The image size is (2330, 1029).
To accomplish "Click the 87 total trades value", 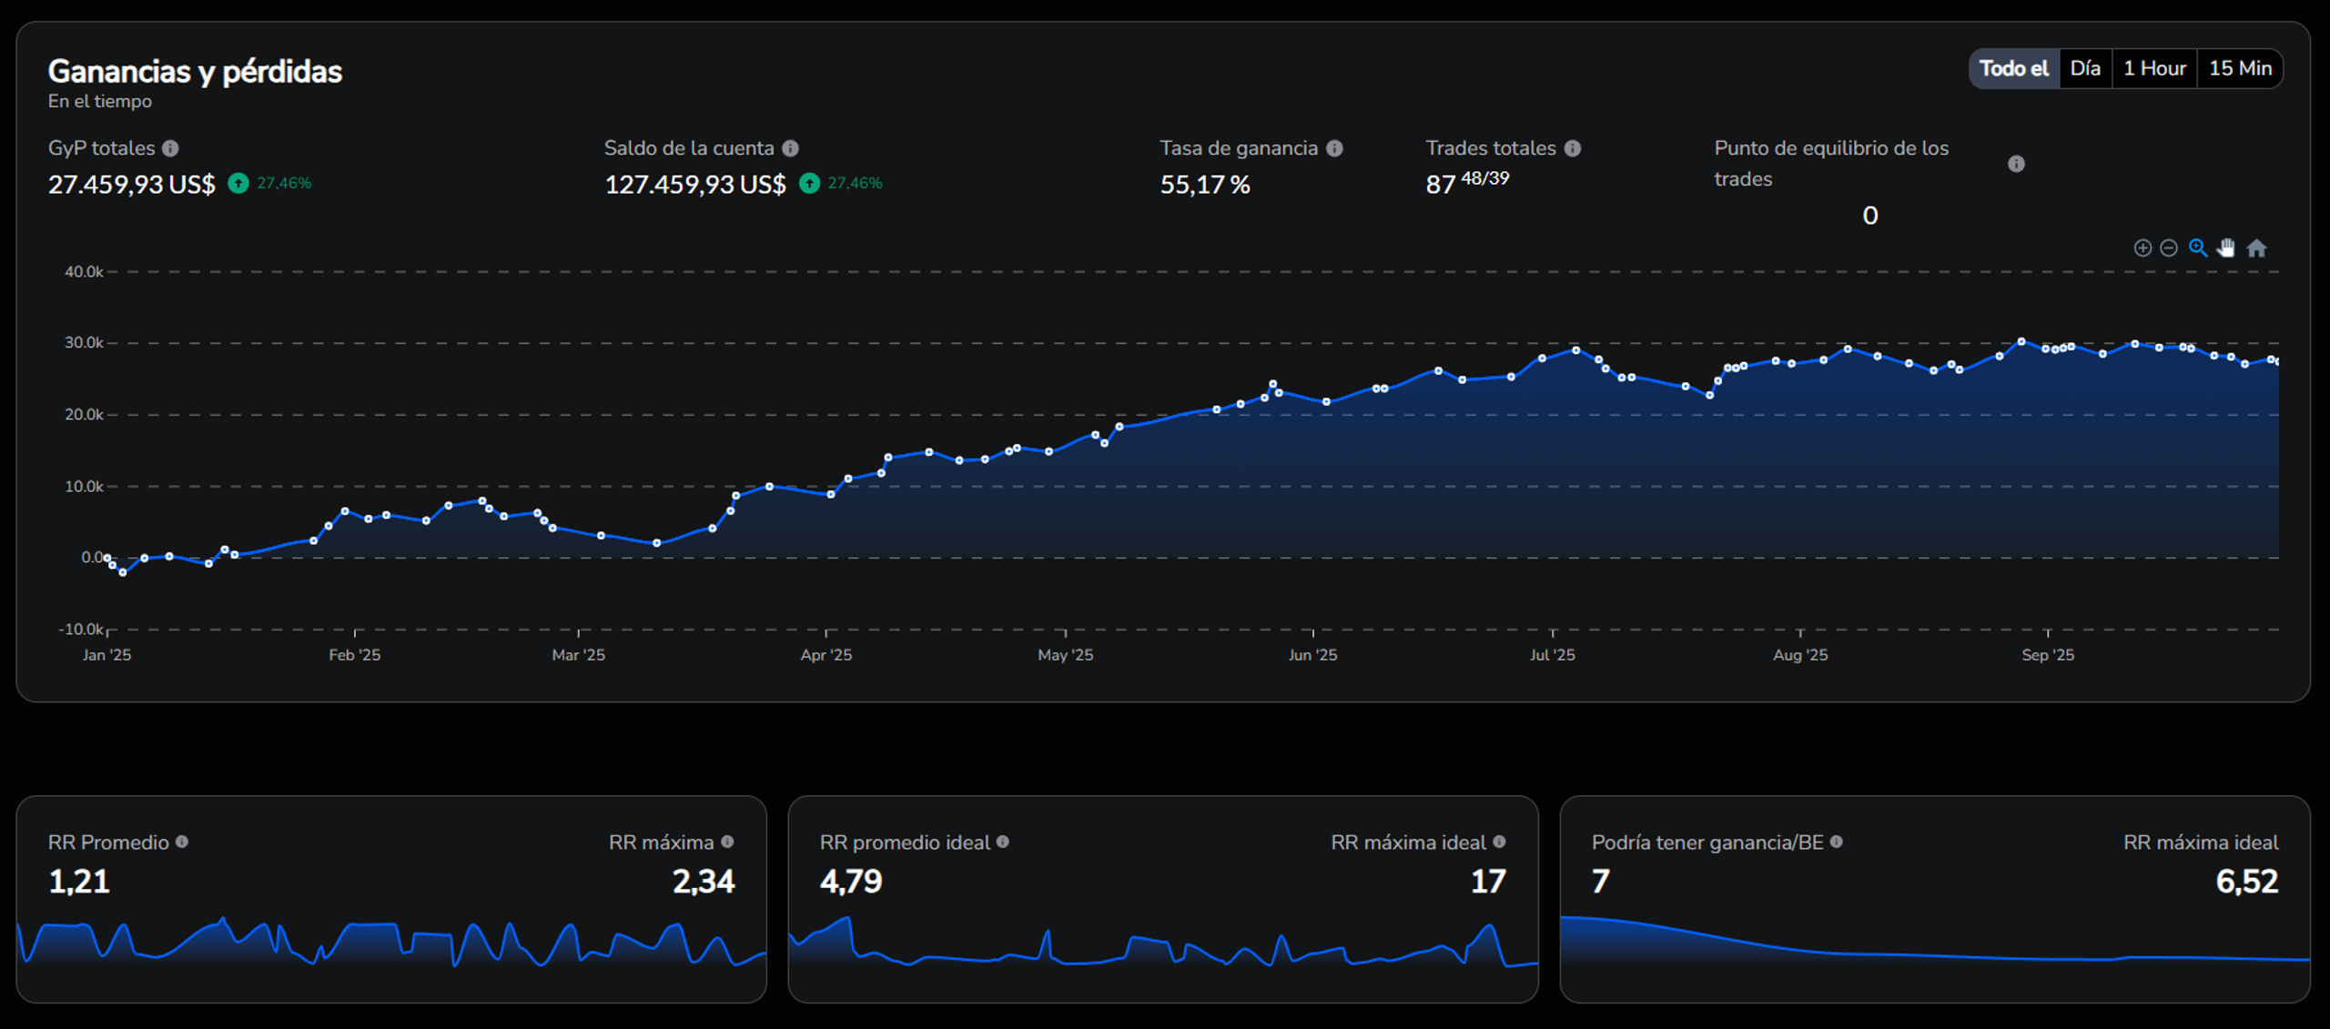I will click(x=1441, y=185).
